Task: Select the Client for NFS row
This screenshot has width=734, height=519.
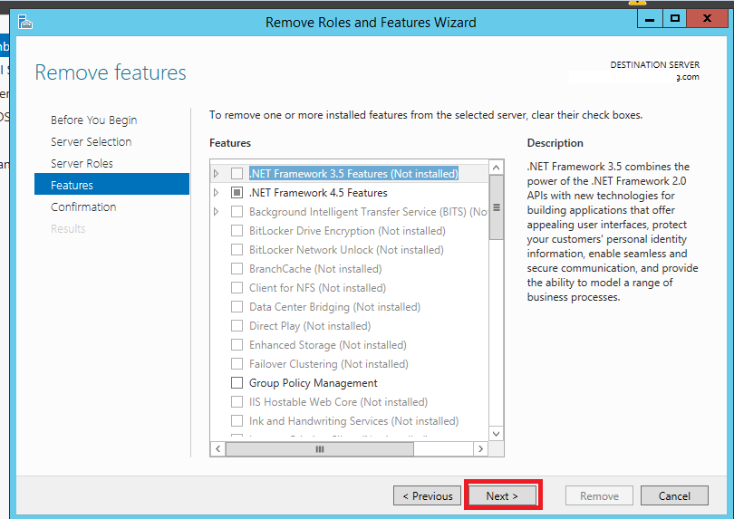Action: click(317, 288)
